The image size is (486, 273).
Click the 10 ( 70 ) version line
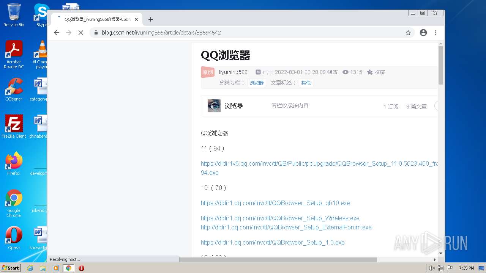click(213, 188)
